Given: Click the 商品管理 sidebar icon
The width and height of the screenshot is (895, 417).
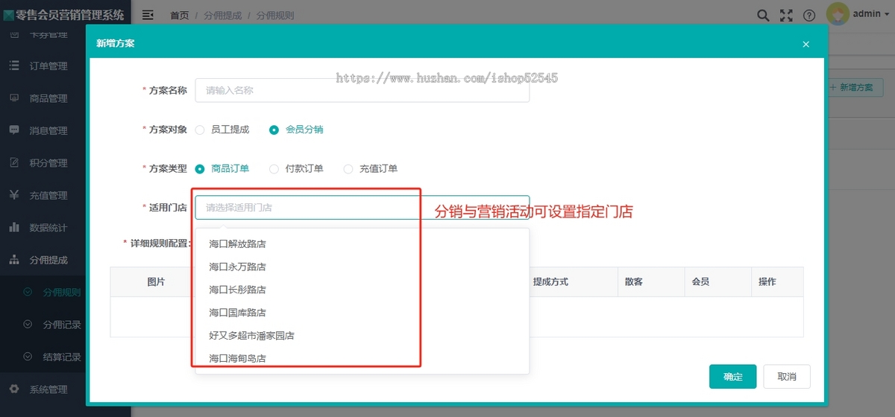Looking at the screenshot, I should click(14, 98).
